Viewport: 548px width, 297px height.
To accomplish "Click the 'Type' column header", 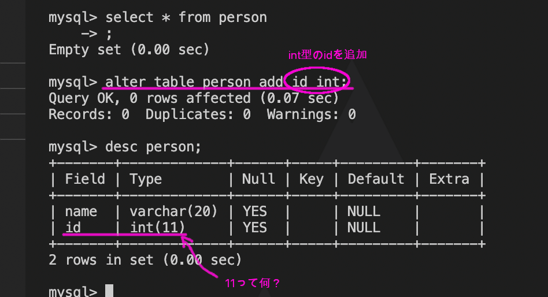I will click(146, 179).
